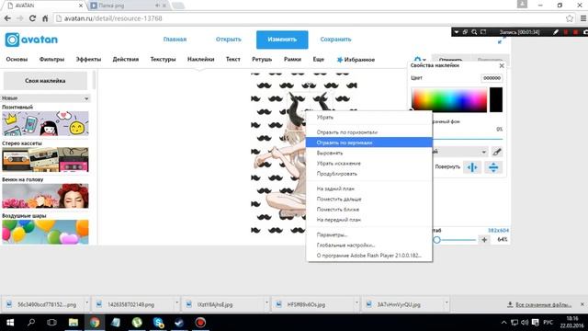Expand options for 56c3490bcd778152 png download
Image resolution: width=588 pixels, height=331 pixels.
86,302
